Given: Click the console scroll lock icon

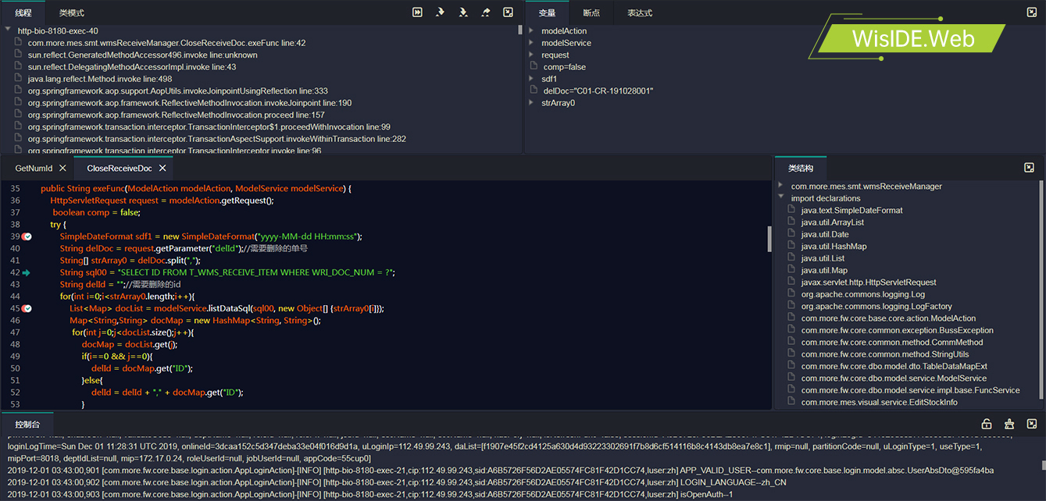Looking at the screenshot, I should tap(987, 424).
